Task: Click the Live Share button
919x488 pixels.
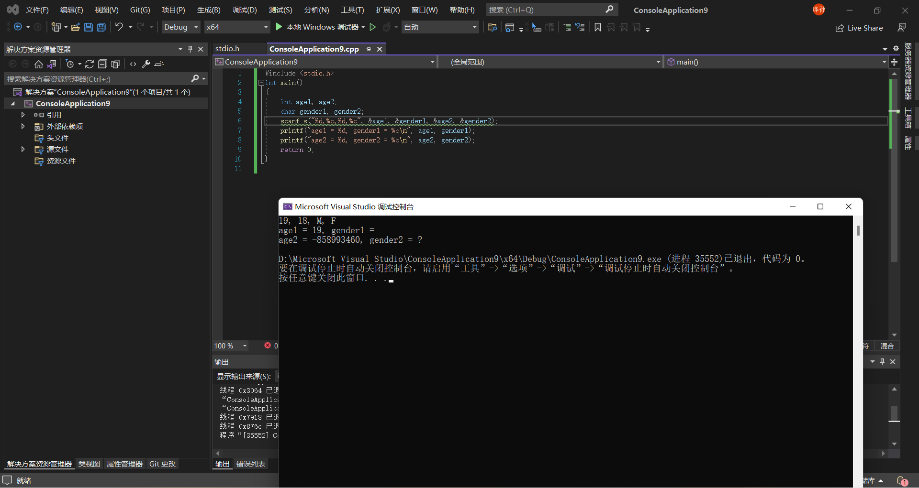Action: tap(859, 28)
